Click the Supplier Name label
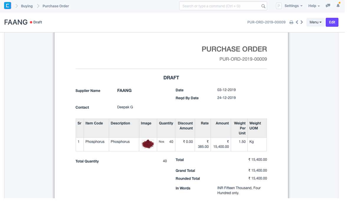This screenshot has height=212, width=351. pos(88,91)
